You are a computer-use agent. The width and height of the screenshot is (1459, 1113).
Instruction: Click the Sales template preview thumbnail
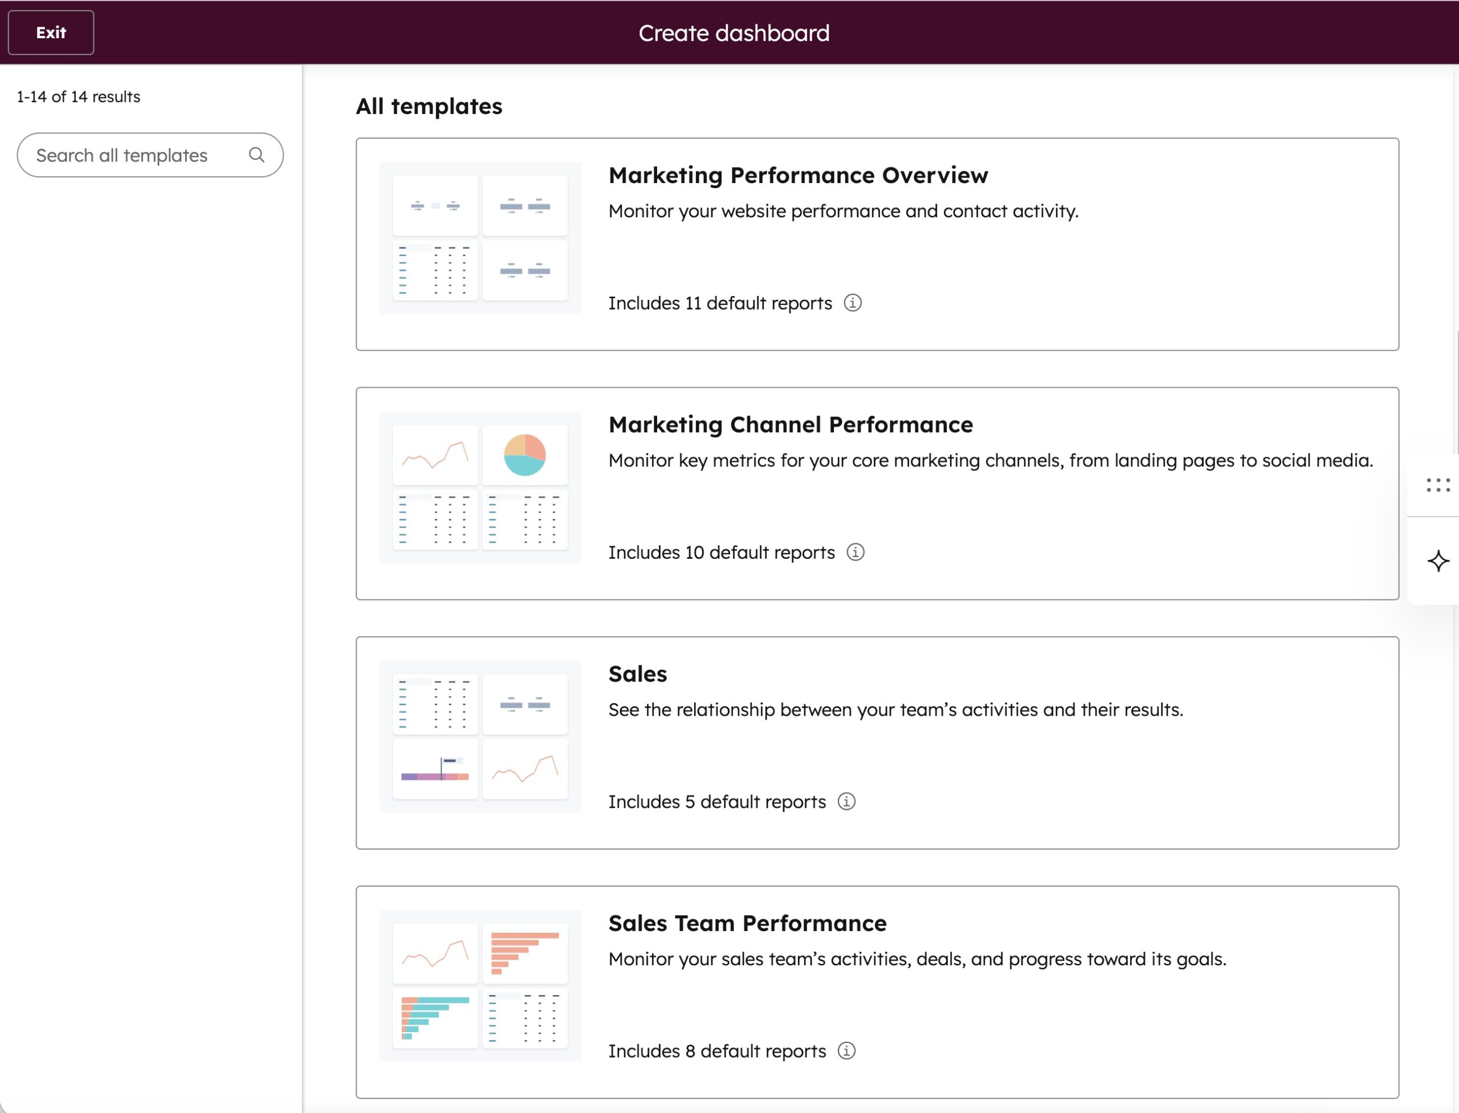click(x=480, y=736)
